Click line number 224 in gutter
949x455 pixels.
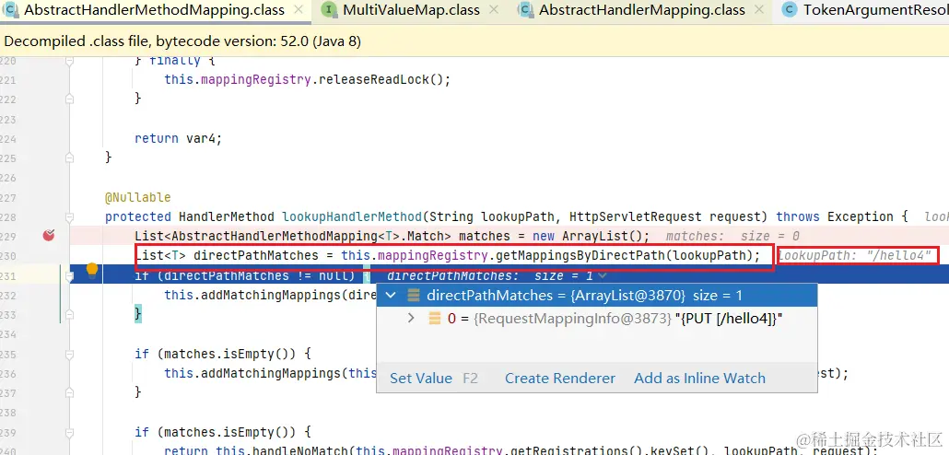[8, 138]
